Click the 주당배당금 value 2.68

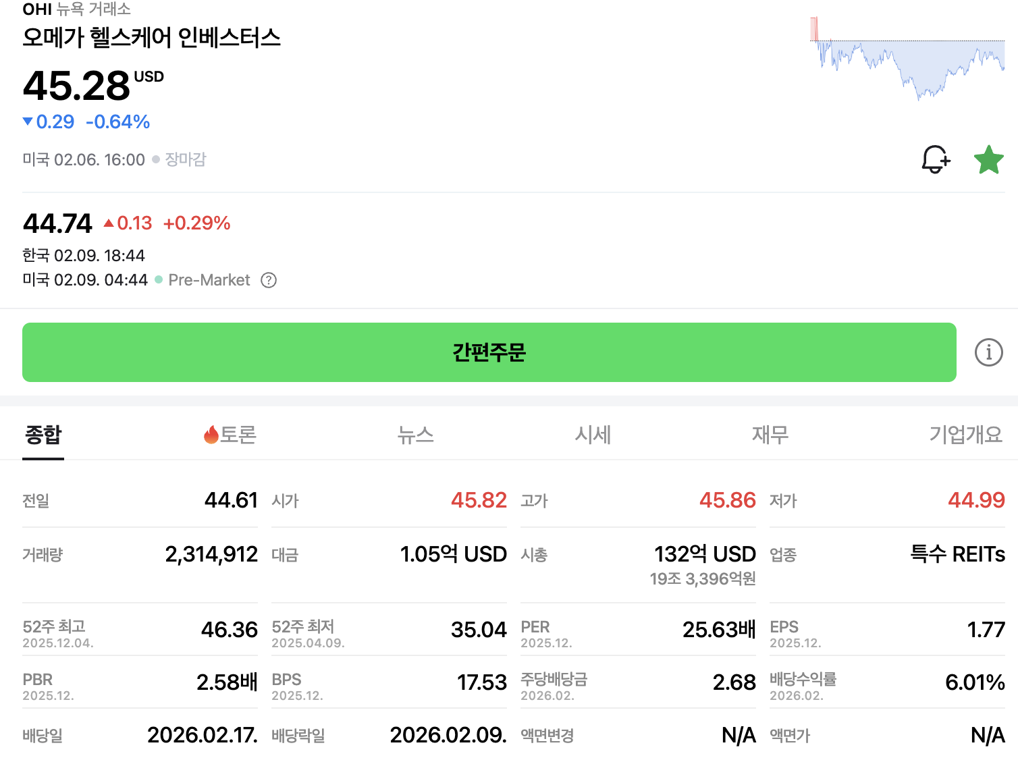click(734, 682)
